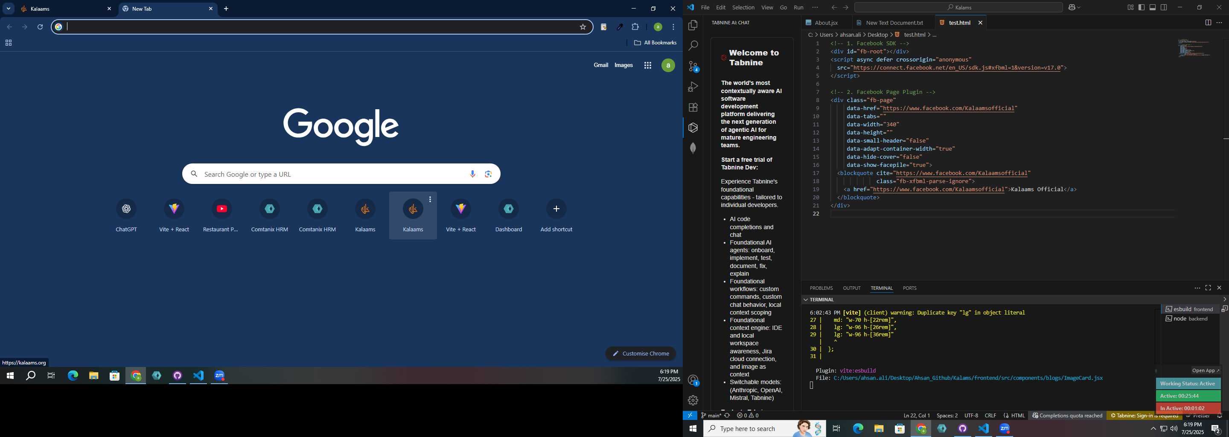Viewport: 1229px width, 437px height.
Task: Show hidden system tray icons
Action: click(1153, 429)
